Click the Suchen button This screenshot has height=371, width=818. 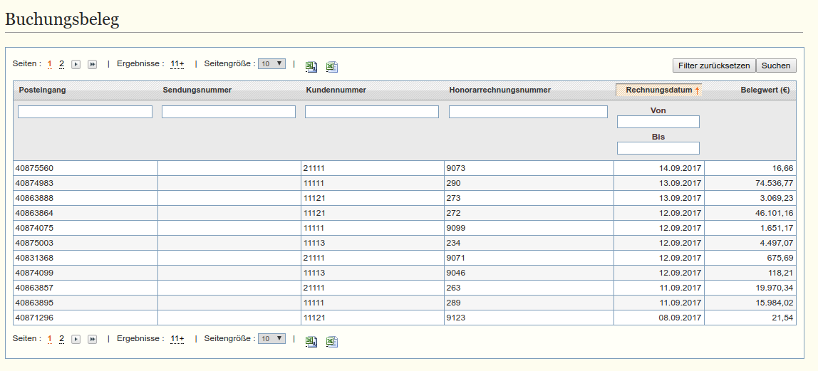pyautogui.click(x=776, y=66)
